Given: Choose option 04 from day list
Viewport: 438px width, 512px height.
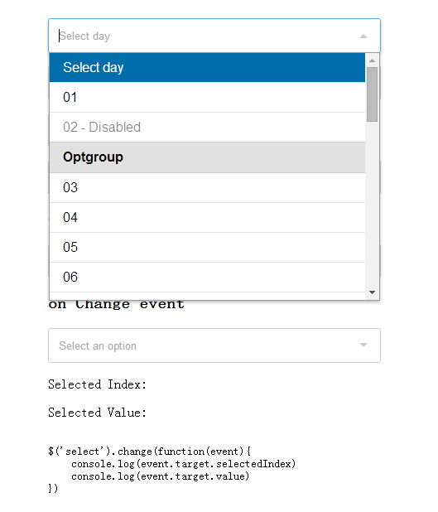Looking at the screenshot, I should click(x=207, y=217).
